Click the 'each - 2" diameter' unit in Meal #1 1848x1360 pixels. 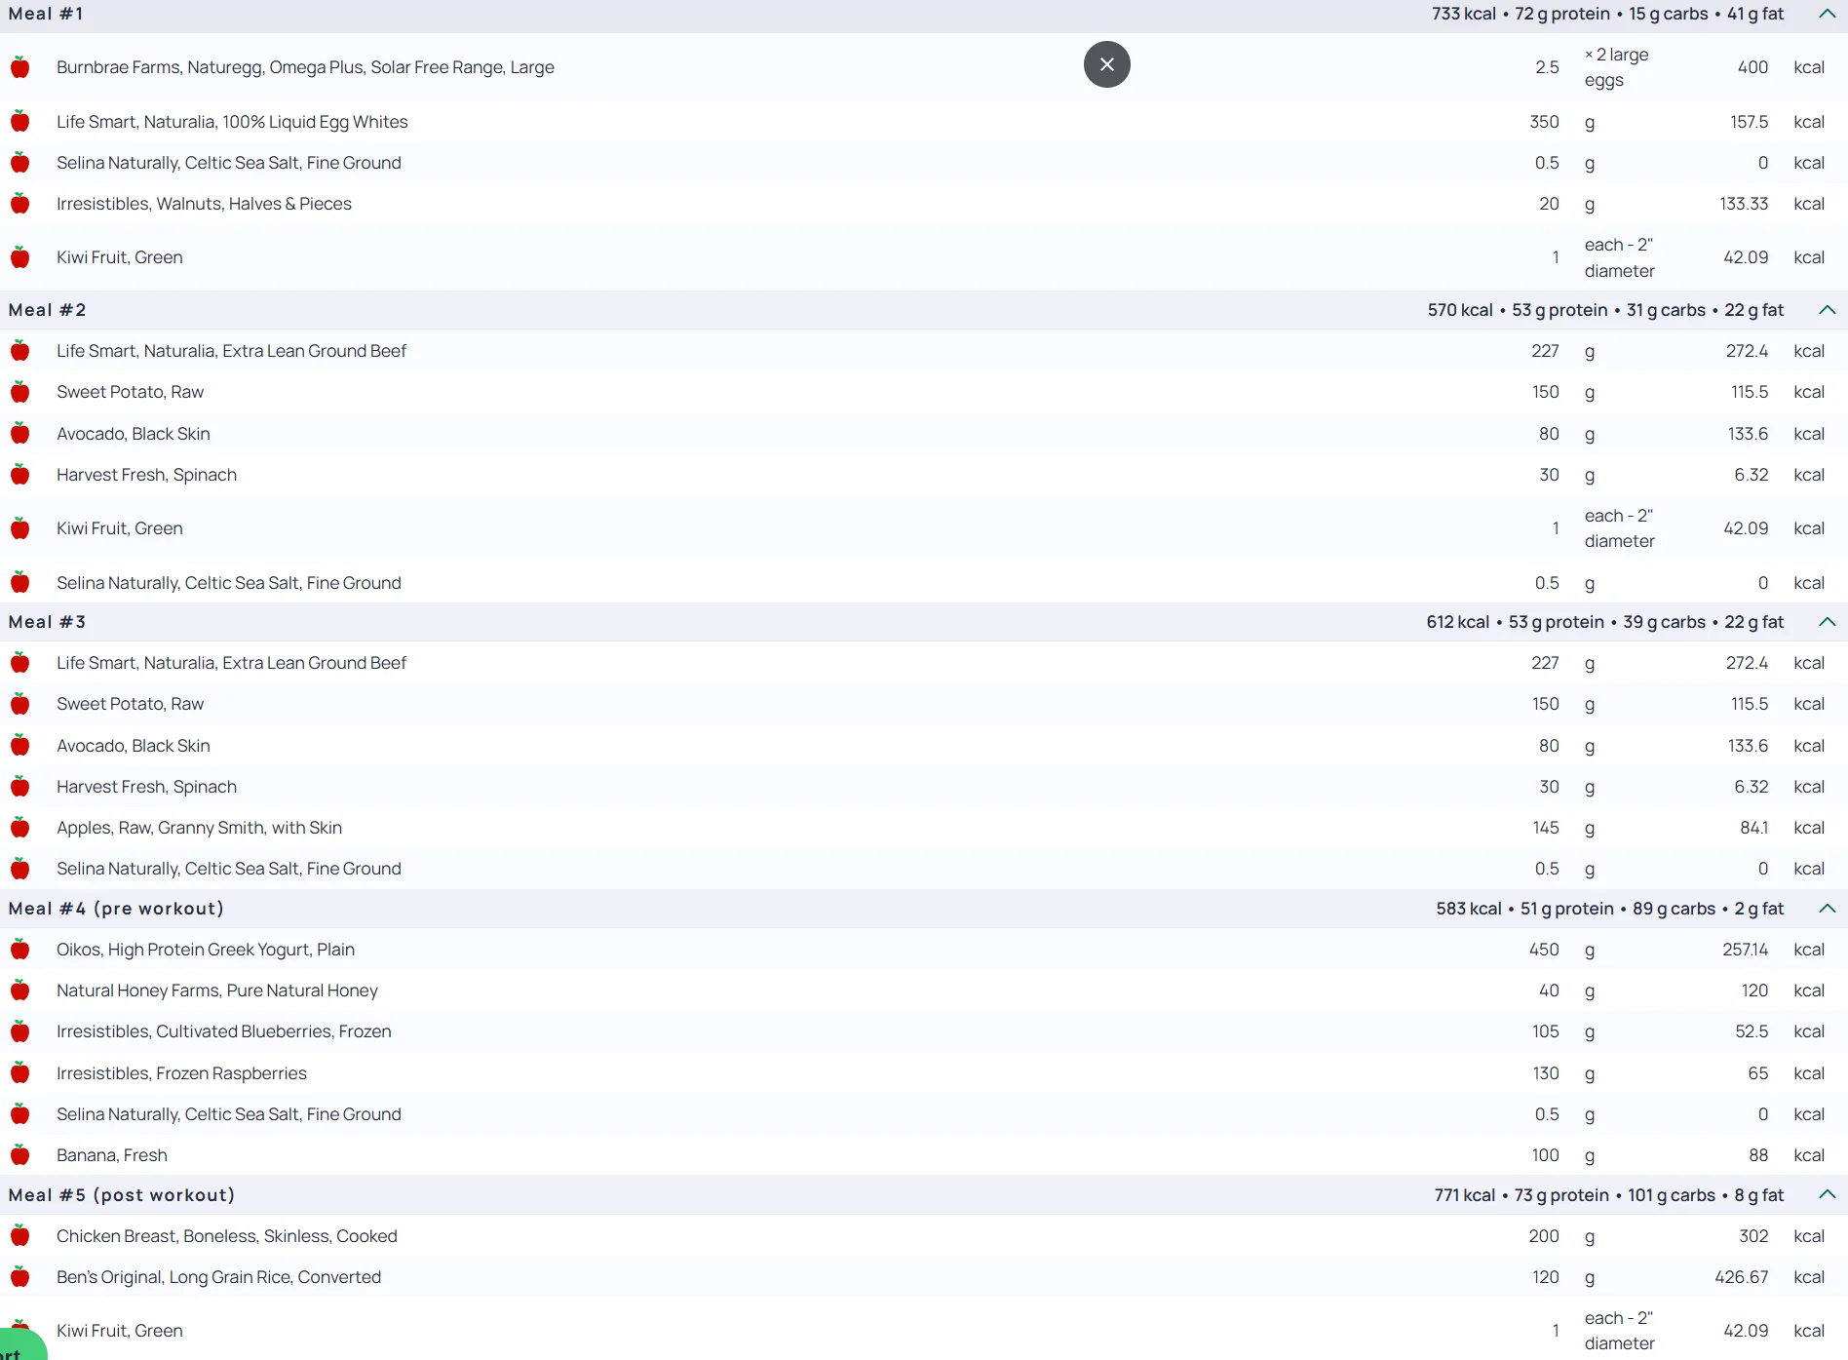point(1620,257)
